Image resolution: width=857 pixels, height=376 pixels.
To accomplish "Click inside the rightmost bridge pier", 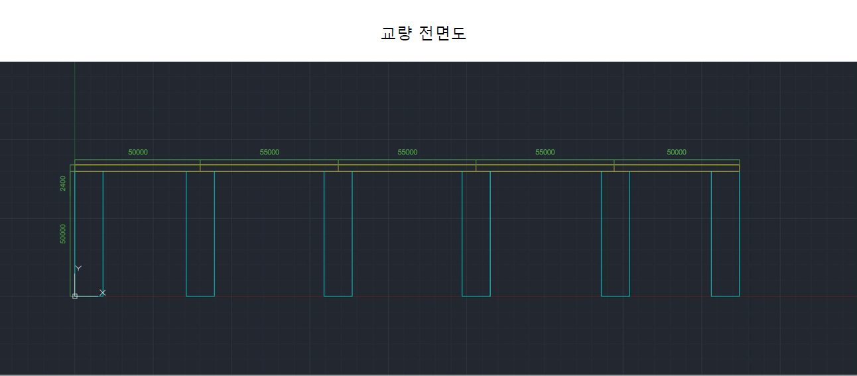I will (x=725, y=232).
